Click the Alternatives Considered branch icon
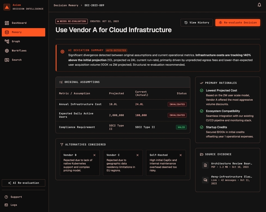266x212 pixels. tap(62, 145)
